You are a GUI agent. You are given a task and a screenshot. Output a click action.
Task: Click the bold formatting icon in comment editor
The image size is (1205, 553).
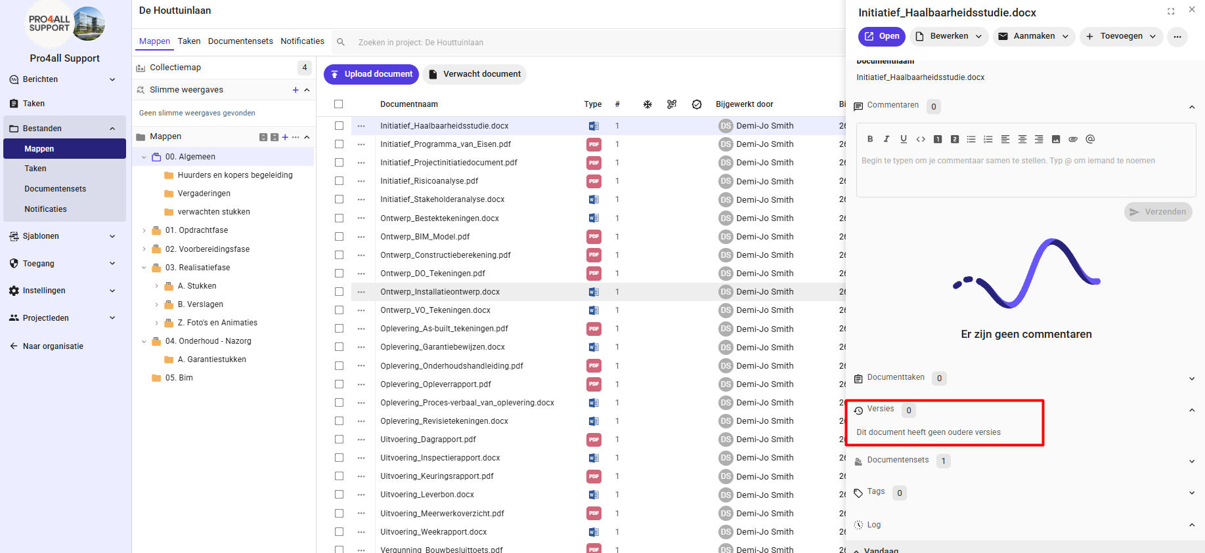click(x=870, y=139)
